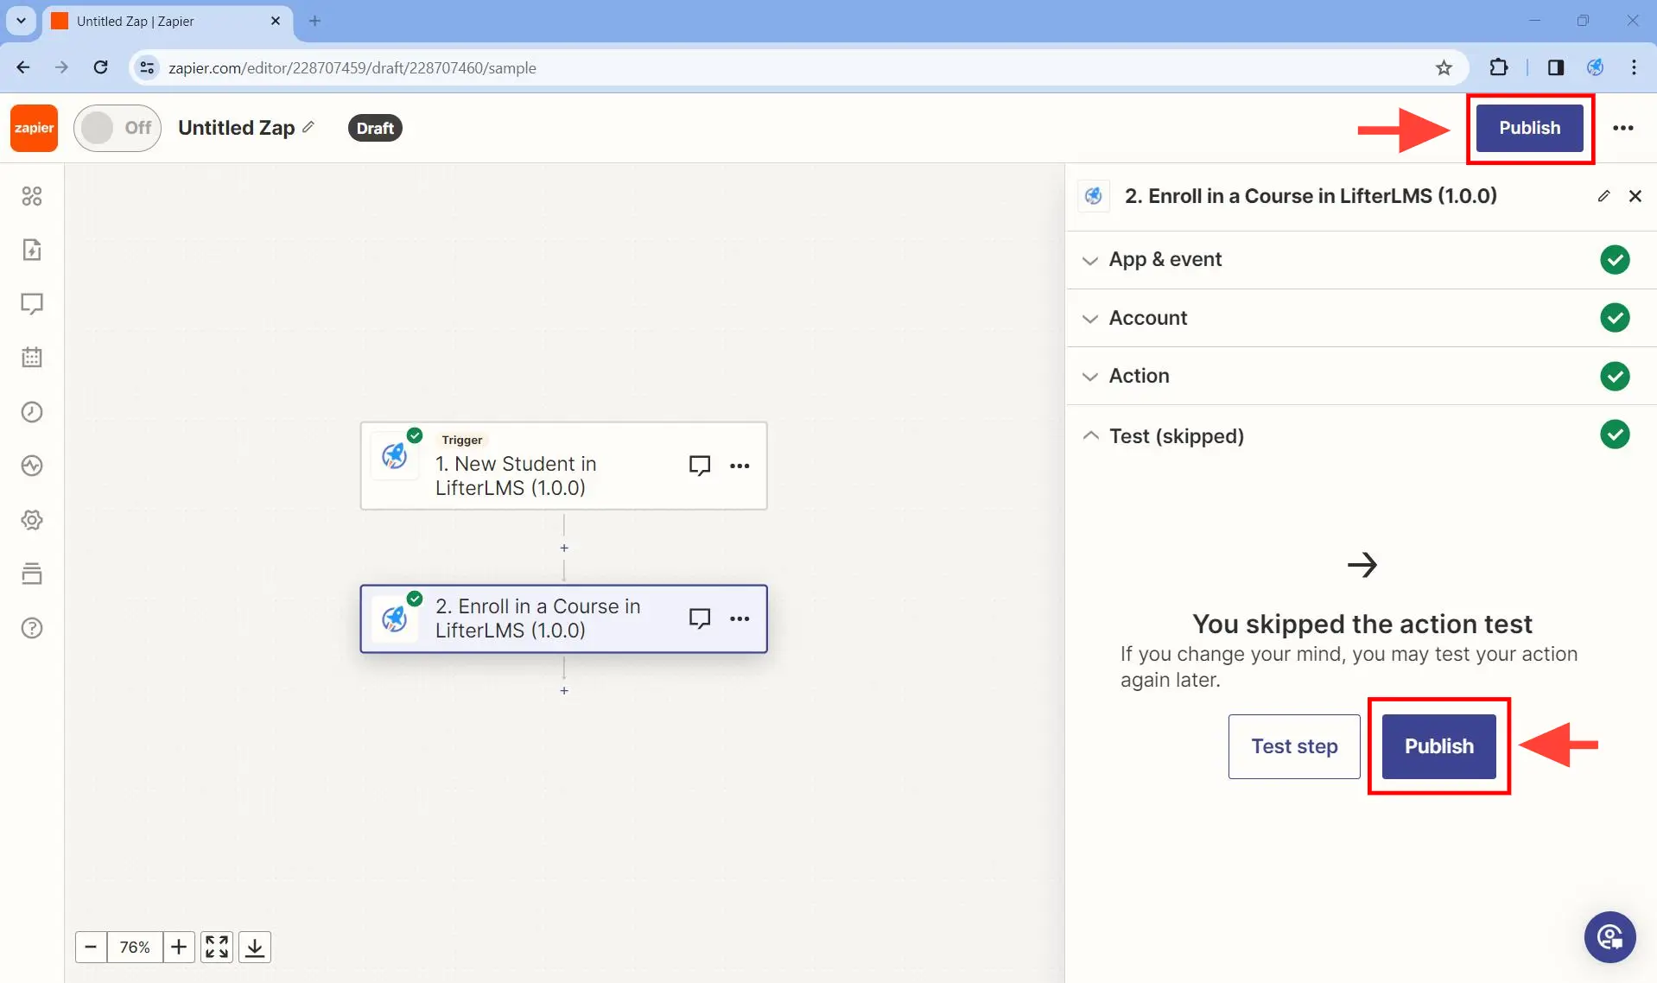Viewport: 1657px width, 983px height.
Task: Toggle the Zap On/Off switch
Action: click(117, 128)
